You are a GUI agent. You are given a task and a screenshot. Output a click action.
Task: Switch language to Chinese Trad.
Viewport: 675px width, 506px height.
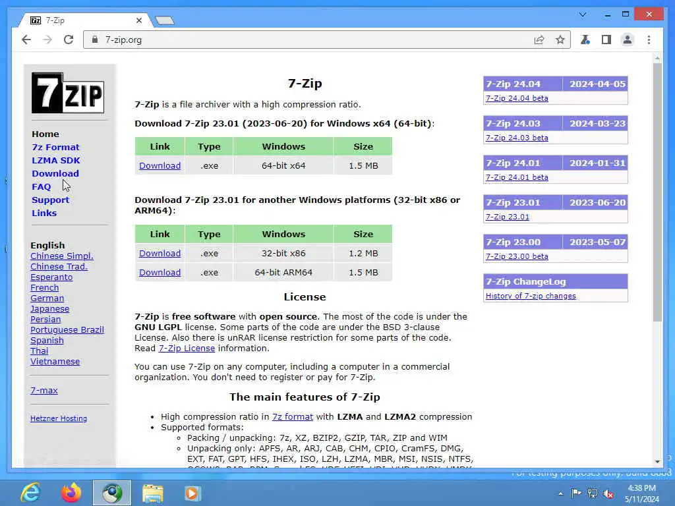pyautogui.click(x=59, y=267)
